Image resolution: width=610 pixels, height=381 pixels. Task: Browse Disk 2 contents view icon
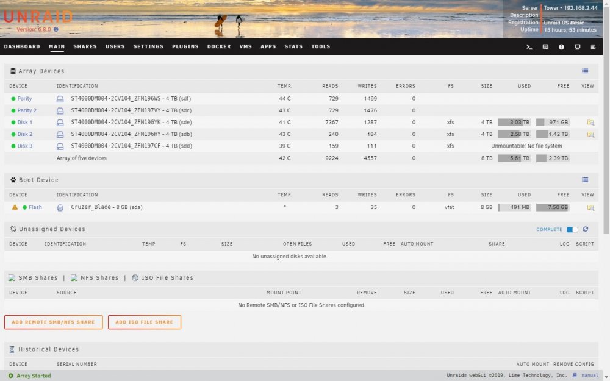590,135
